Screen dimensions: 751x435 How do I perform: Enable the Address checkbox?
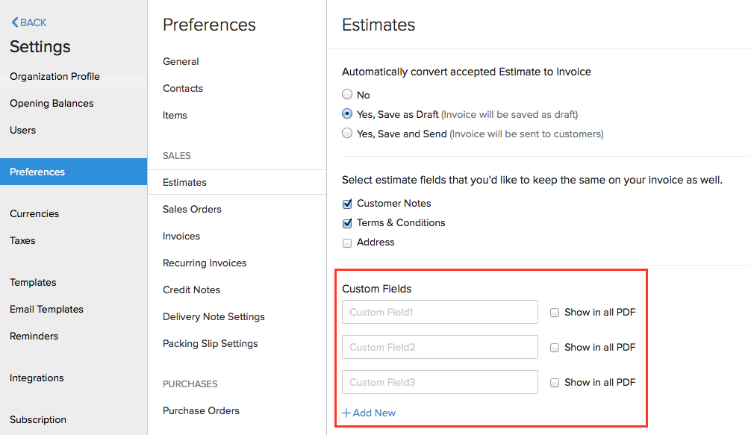[347, 242]
